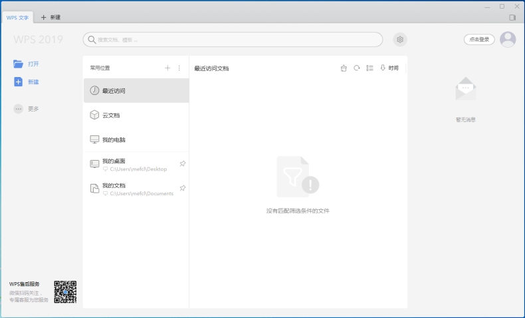
Task: Click the sidebar panel toggle icon at top right
Action: 512,17
